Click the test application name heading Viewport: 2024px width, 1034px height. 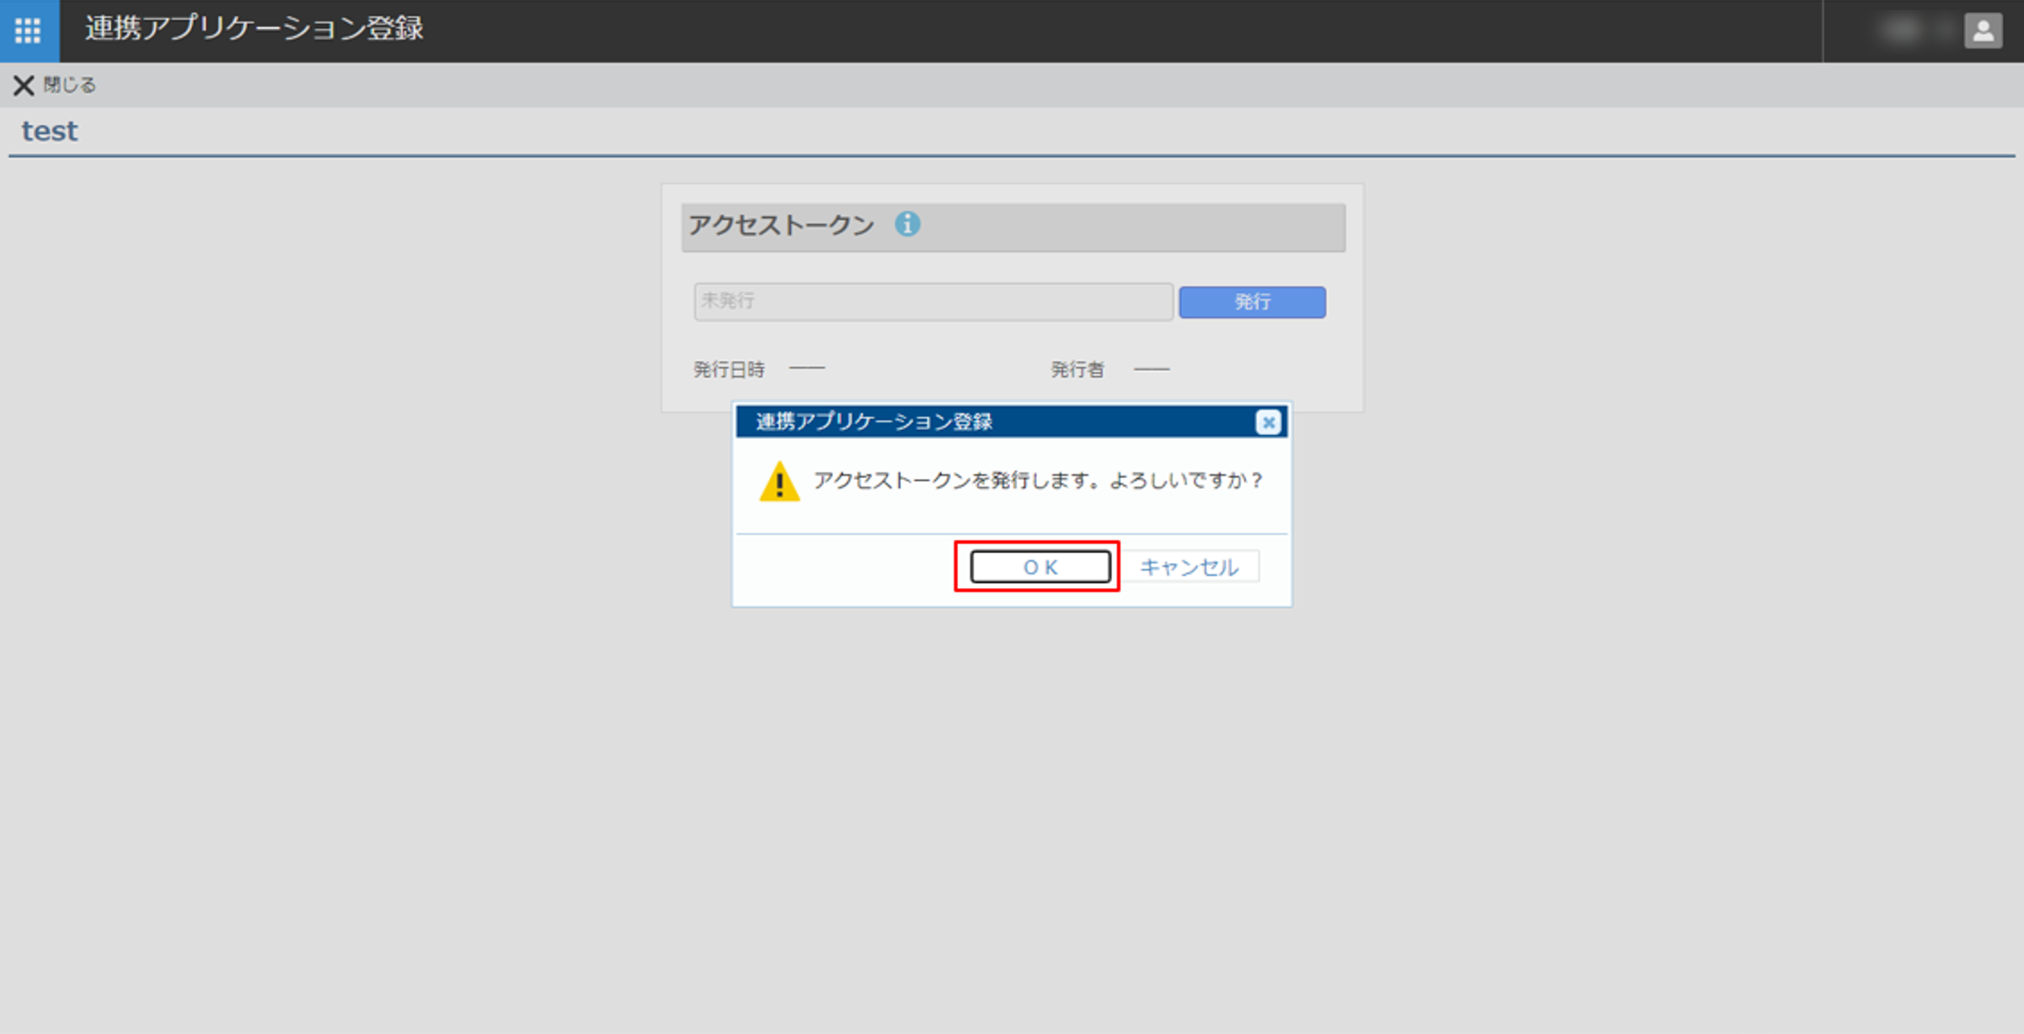pos(49,131)
